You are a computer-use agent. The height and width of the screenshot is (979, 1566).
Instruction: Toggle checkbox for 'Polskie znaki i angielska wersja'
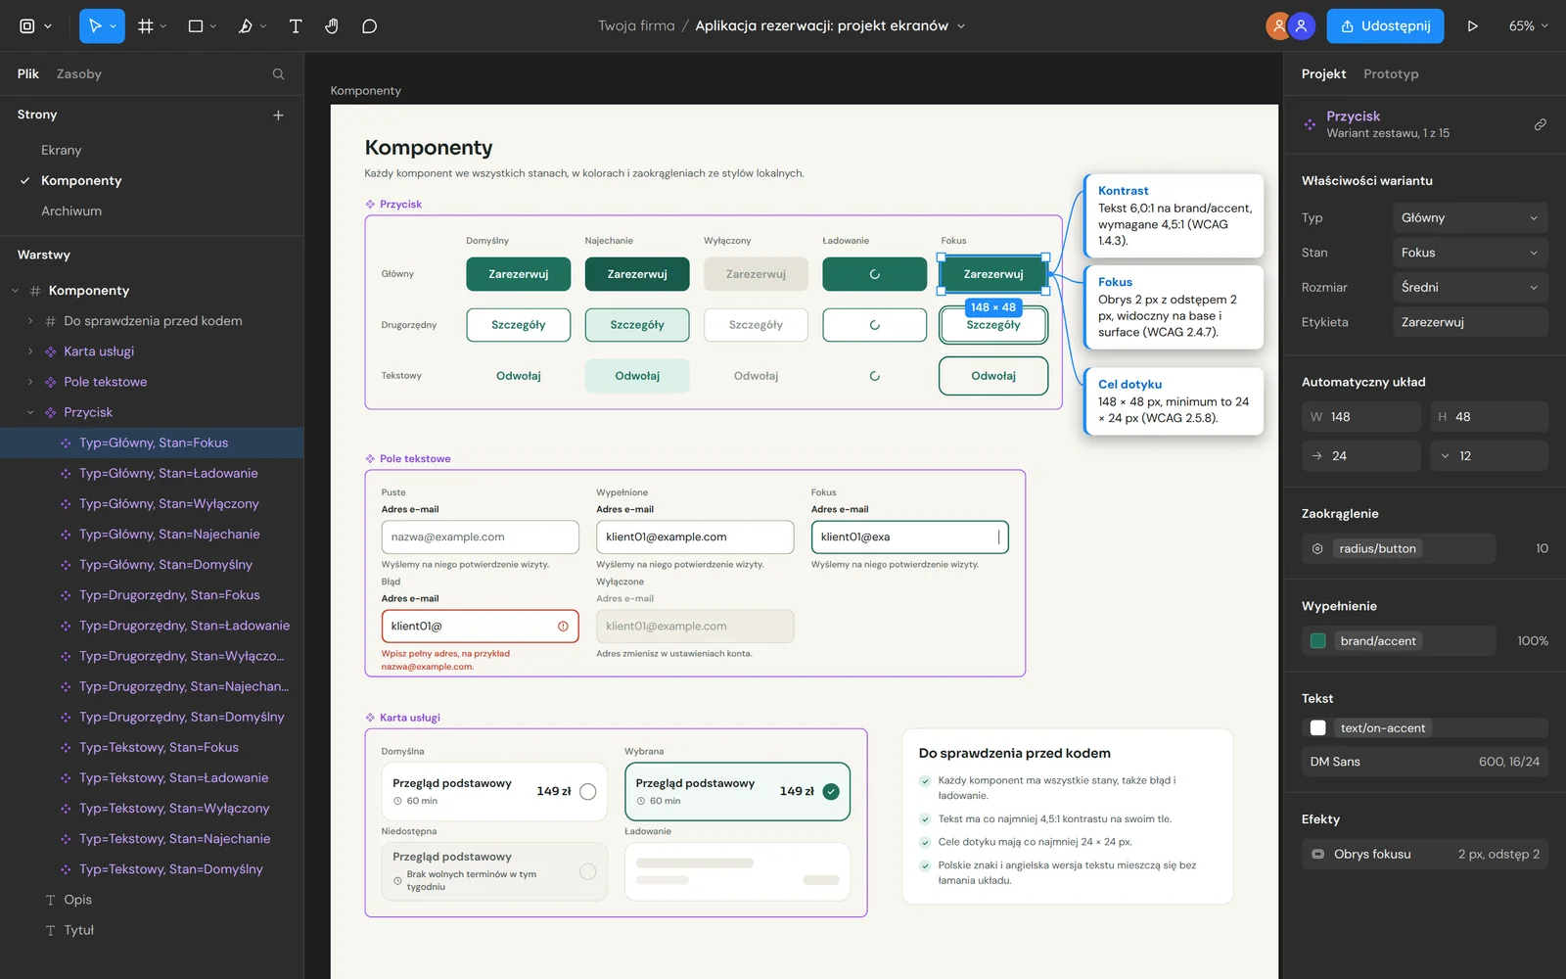coord(925,865)
